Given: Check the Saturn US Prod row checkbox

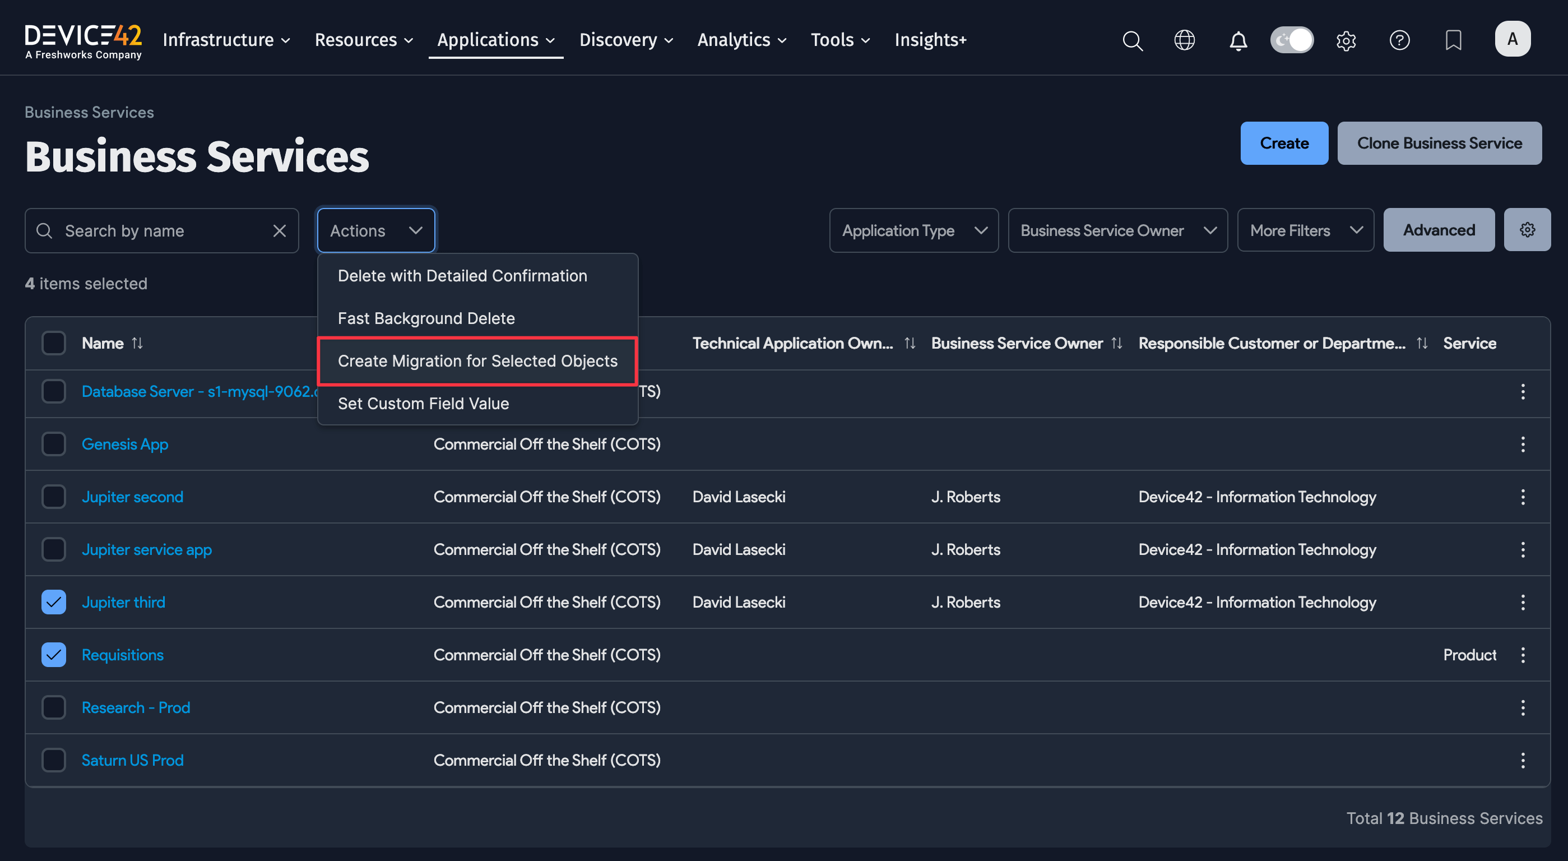Looking at the screenshot, I should (x=54, y=760).
